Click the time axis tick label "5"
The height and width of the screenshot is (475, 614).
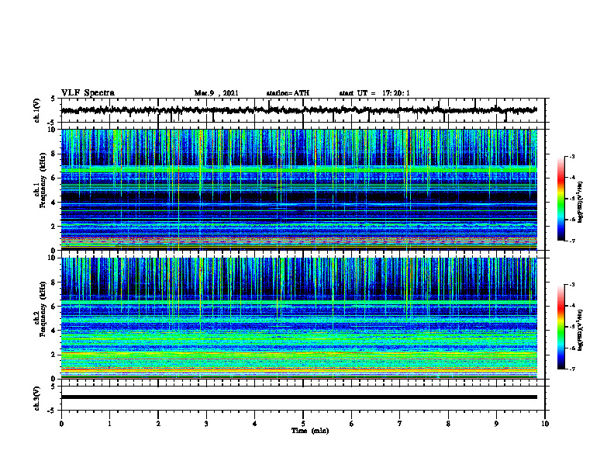303,424
